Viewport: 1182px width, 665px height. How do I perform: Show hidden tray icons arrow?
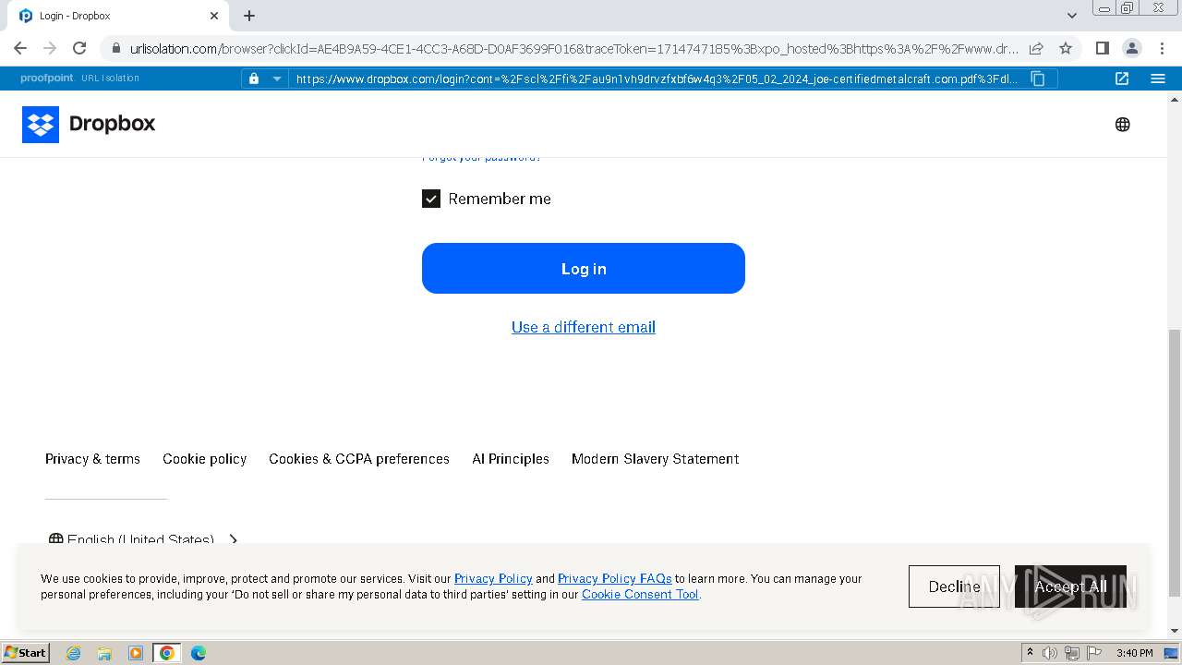[x=1031, y=653]
